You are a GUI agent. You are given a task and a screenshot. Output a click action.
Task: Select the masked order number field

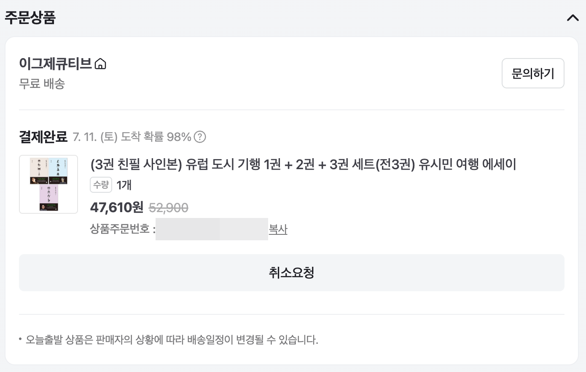(x=212, y=229)
